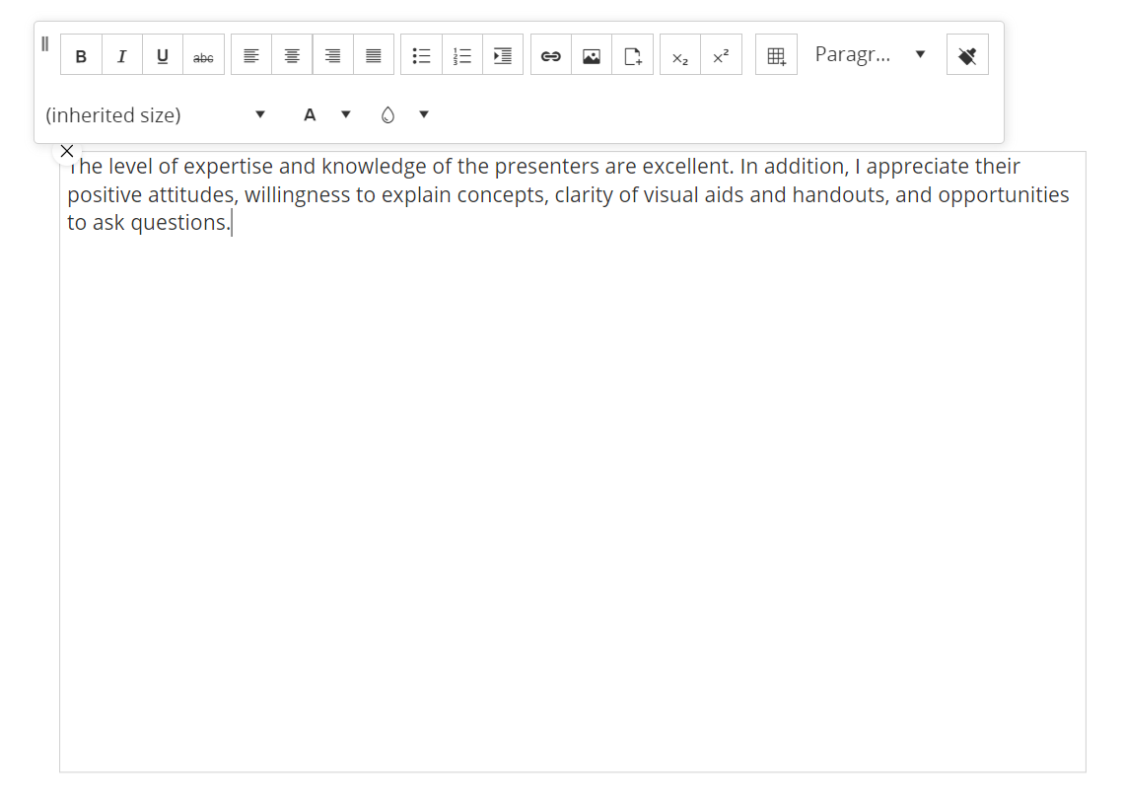
Task: Toggle Italic formatting
Action: (x=122, y=55)
